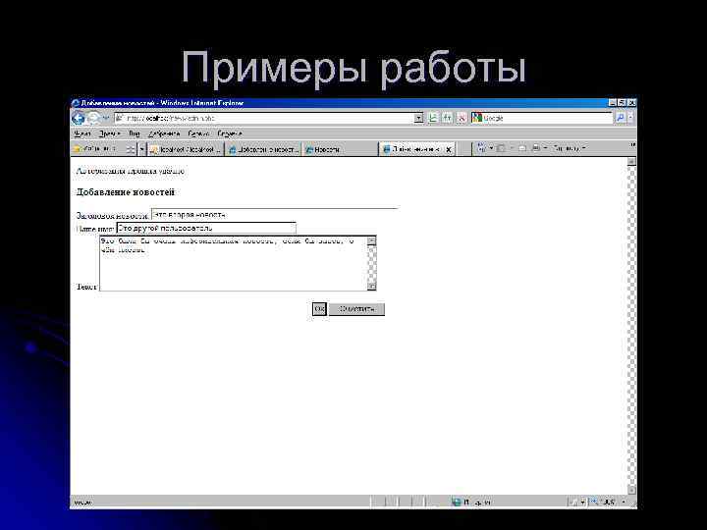
Task: Expand the tab list dropdown arrow
Action: [142, 149]
